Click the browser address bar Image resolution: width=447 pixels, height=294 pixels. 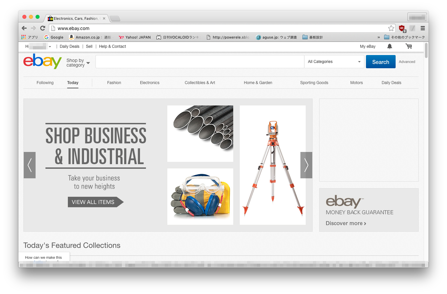tap(221, 28)
